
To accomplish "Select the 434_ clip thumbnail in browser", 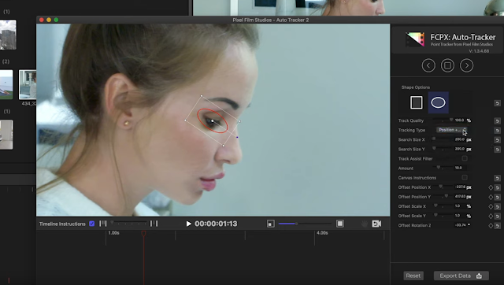I will pos(28,84).
